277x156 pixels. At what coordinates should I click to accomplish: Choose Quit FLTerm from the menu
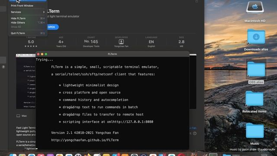(x=28, y=33)
